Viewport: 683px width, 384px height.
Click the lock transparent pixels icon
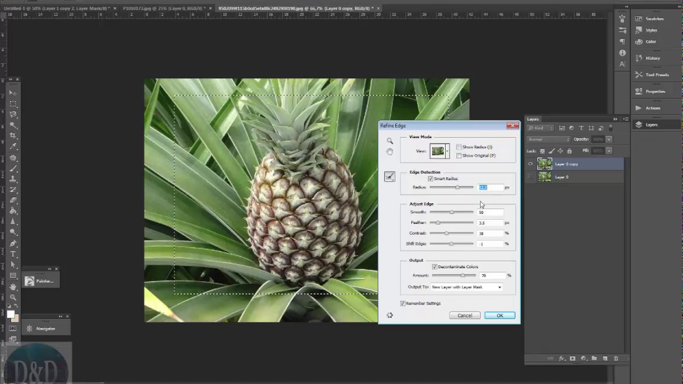(x=543, y=151)
